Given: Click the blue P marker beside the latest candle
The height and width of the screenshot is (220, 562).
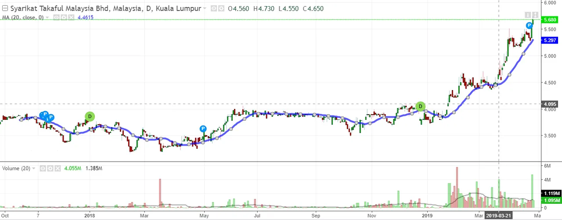Looking at the screenshot, I should point(530,25).
